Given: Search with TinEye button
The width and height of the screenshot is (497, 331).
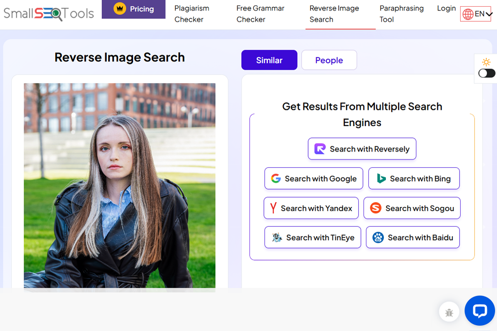Looking at the screenshot, I should pyautogui.click(x=313, y=237).
